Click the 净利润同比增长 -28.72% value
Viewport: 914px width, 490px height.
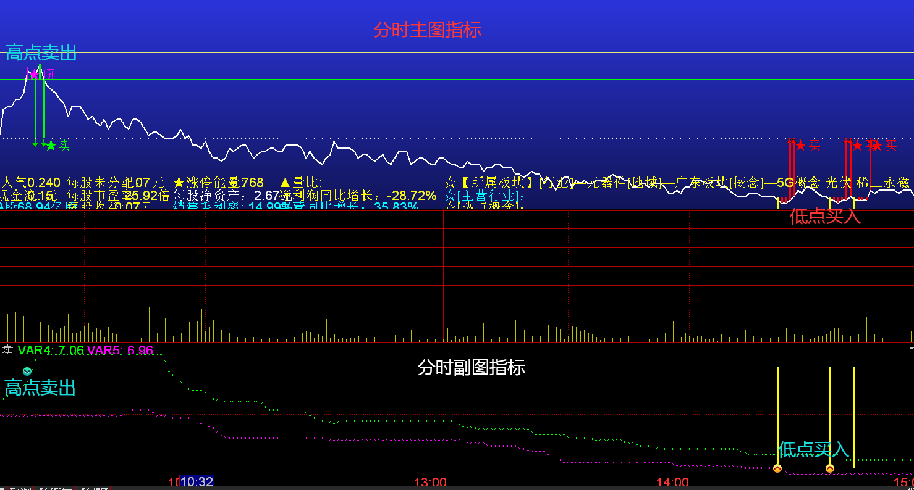point(358,196)
